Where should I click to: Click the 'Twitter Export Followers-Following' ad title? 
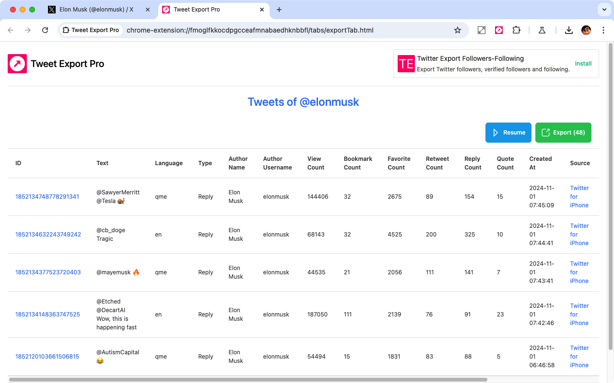click(x=470, y=58)
